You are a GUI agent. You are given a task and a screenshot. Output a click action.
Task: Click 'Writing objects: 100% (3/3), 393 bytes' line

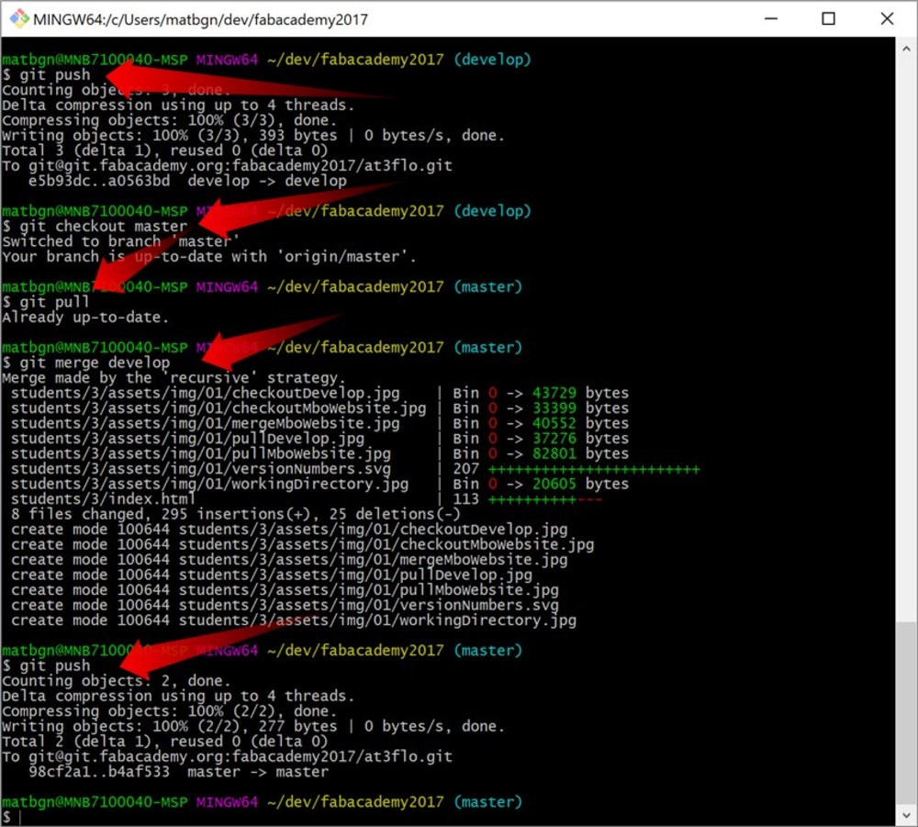pos(253,136)
